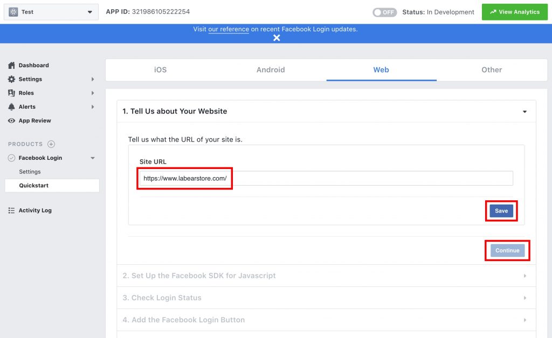Click the View Analytics button
The width and height of the screenshot is (552, 338).
point(515,12)
